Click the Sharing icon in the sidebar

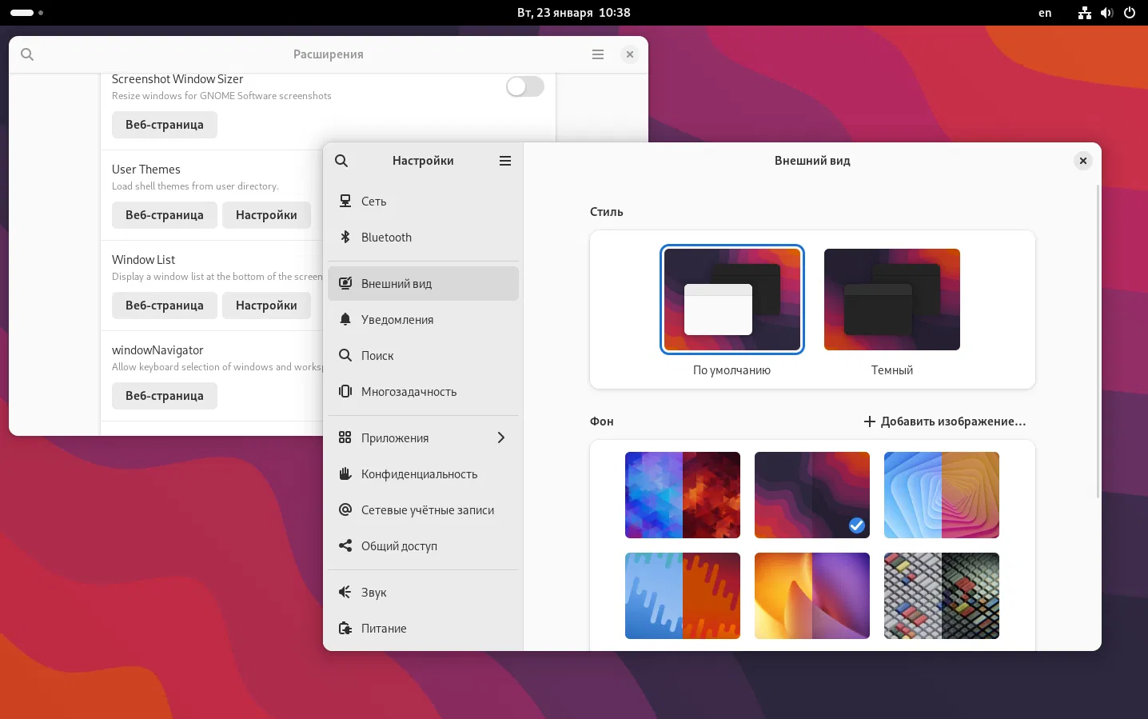(345, 546)
